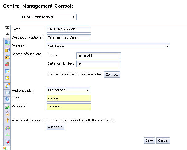Open the list panel sidebar icon
Image resolution: width=187 pixels, height=150 pixels.
click(x=7, y=92)
